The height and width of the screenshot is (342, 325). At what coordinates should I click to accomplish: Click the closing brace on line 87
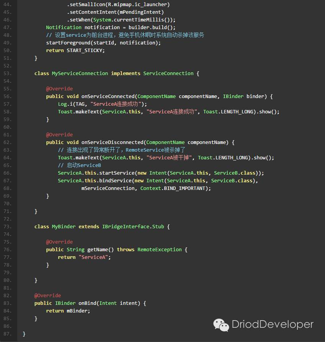[x=24, y=334]
